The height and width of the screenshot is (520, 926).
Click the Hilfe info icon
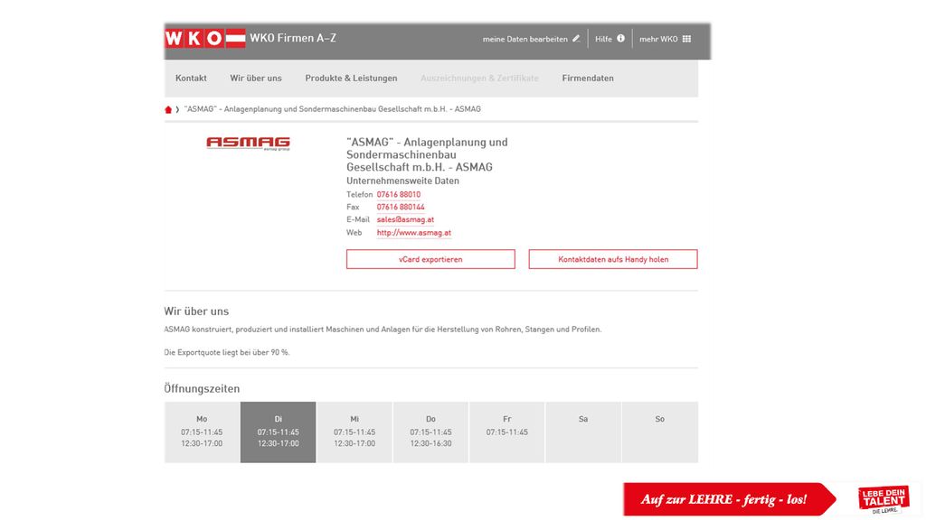coord(620,38)
